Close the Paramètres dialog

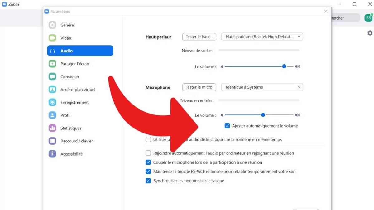(326, 12)
